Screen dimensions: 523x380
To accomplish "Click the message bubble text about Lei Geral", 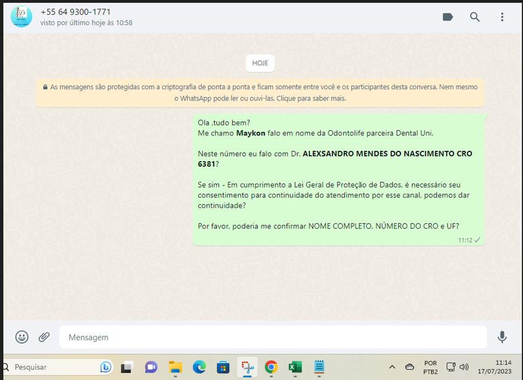I will 334,195.
